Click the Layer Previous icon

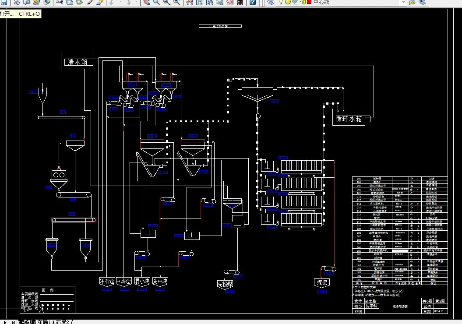tap(422, 2)
